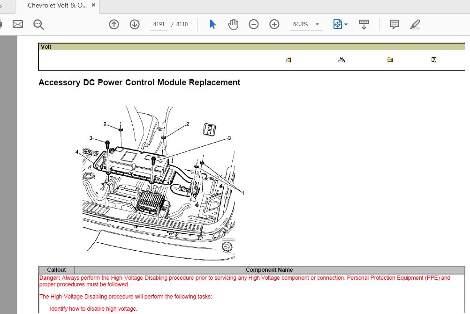Edit the current page number field 4191
The height and width of the screenshot is (314, 470).
pos(159,24)
